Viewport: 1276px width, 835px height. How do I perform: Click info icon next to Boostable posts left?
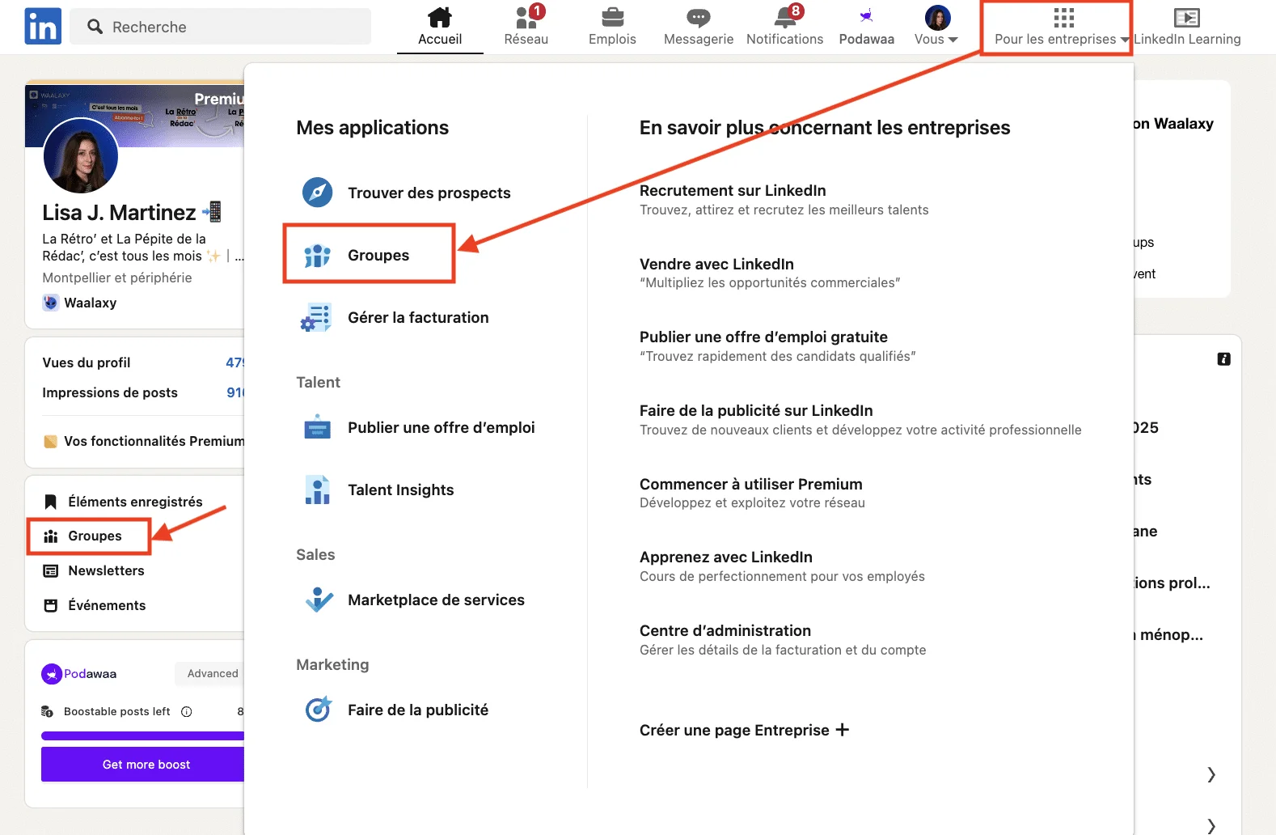(187, 711)
